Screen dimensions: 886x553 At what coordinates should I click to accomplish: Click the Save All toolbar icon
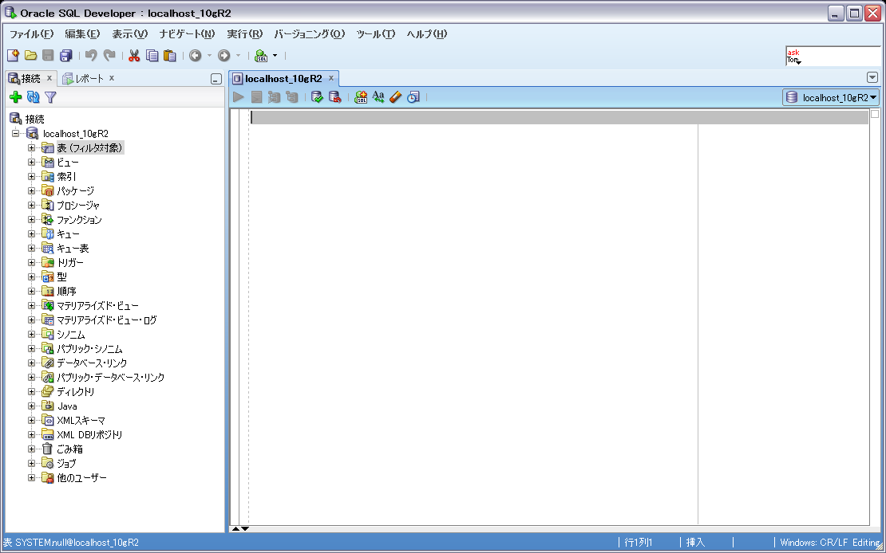point(66,55)
